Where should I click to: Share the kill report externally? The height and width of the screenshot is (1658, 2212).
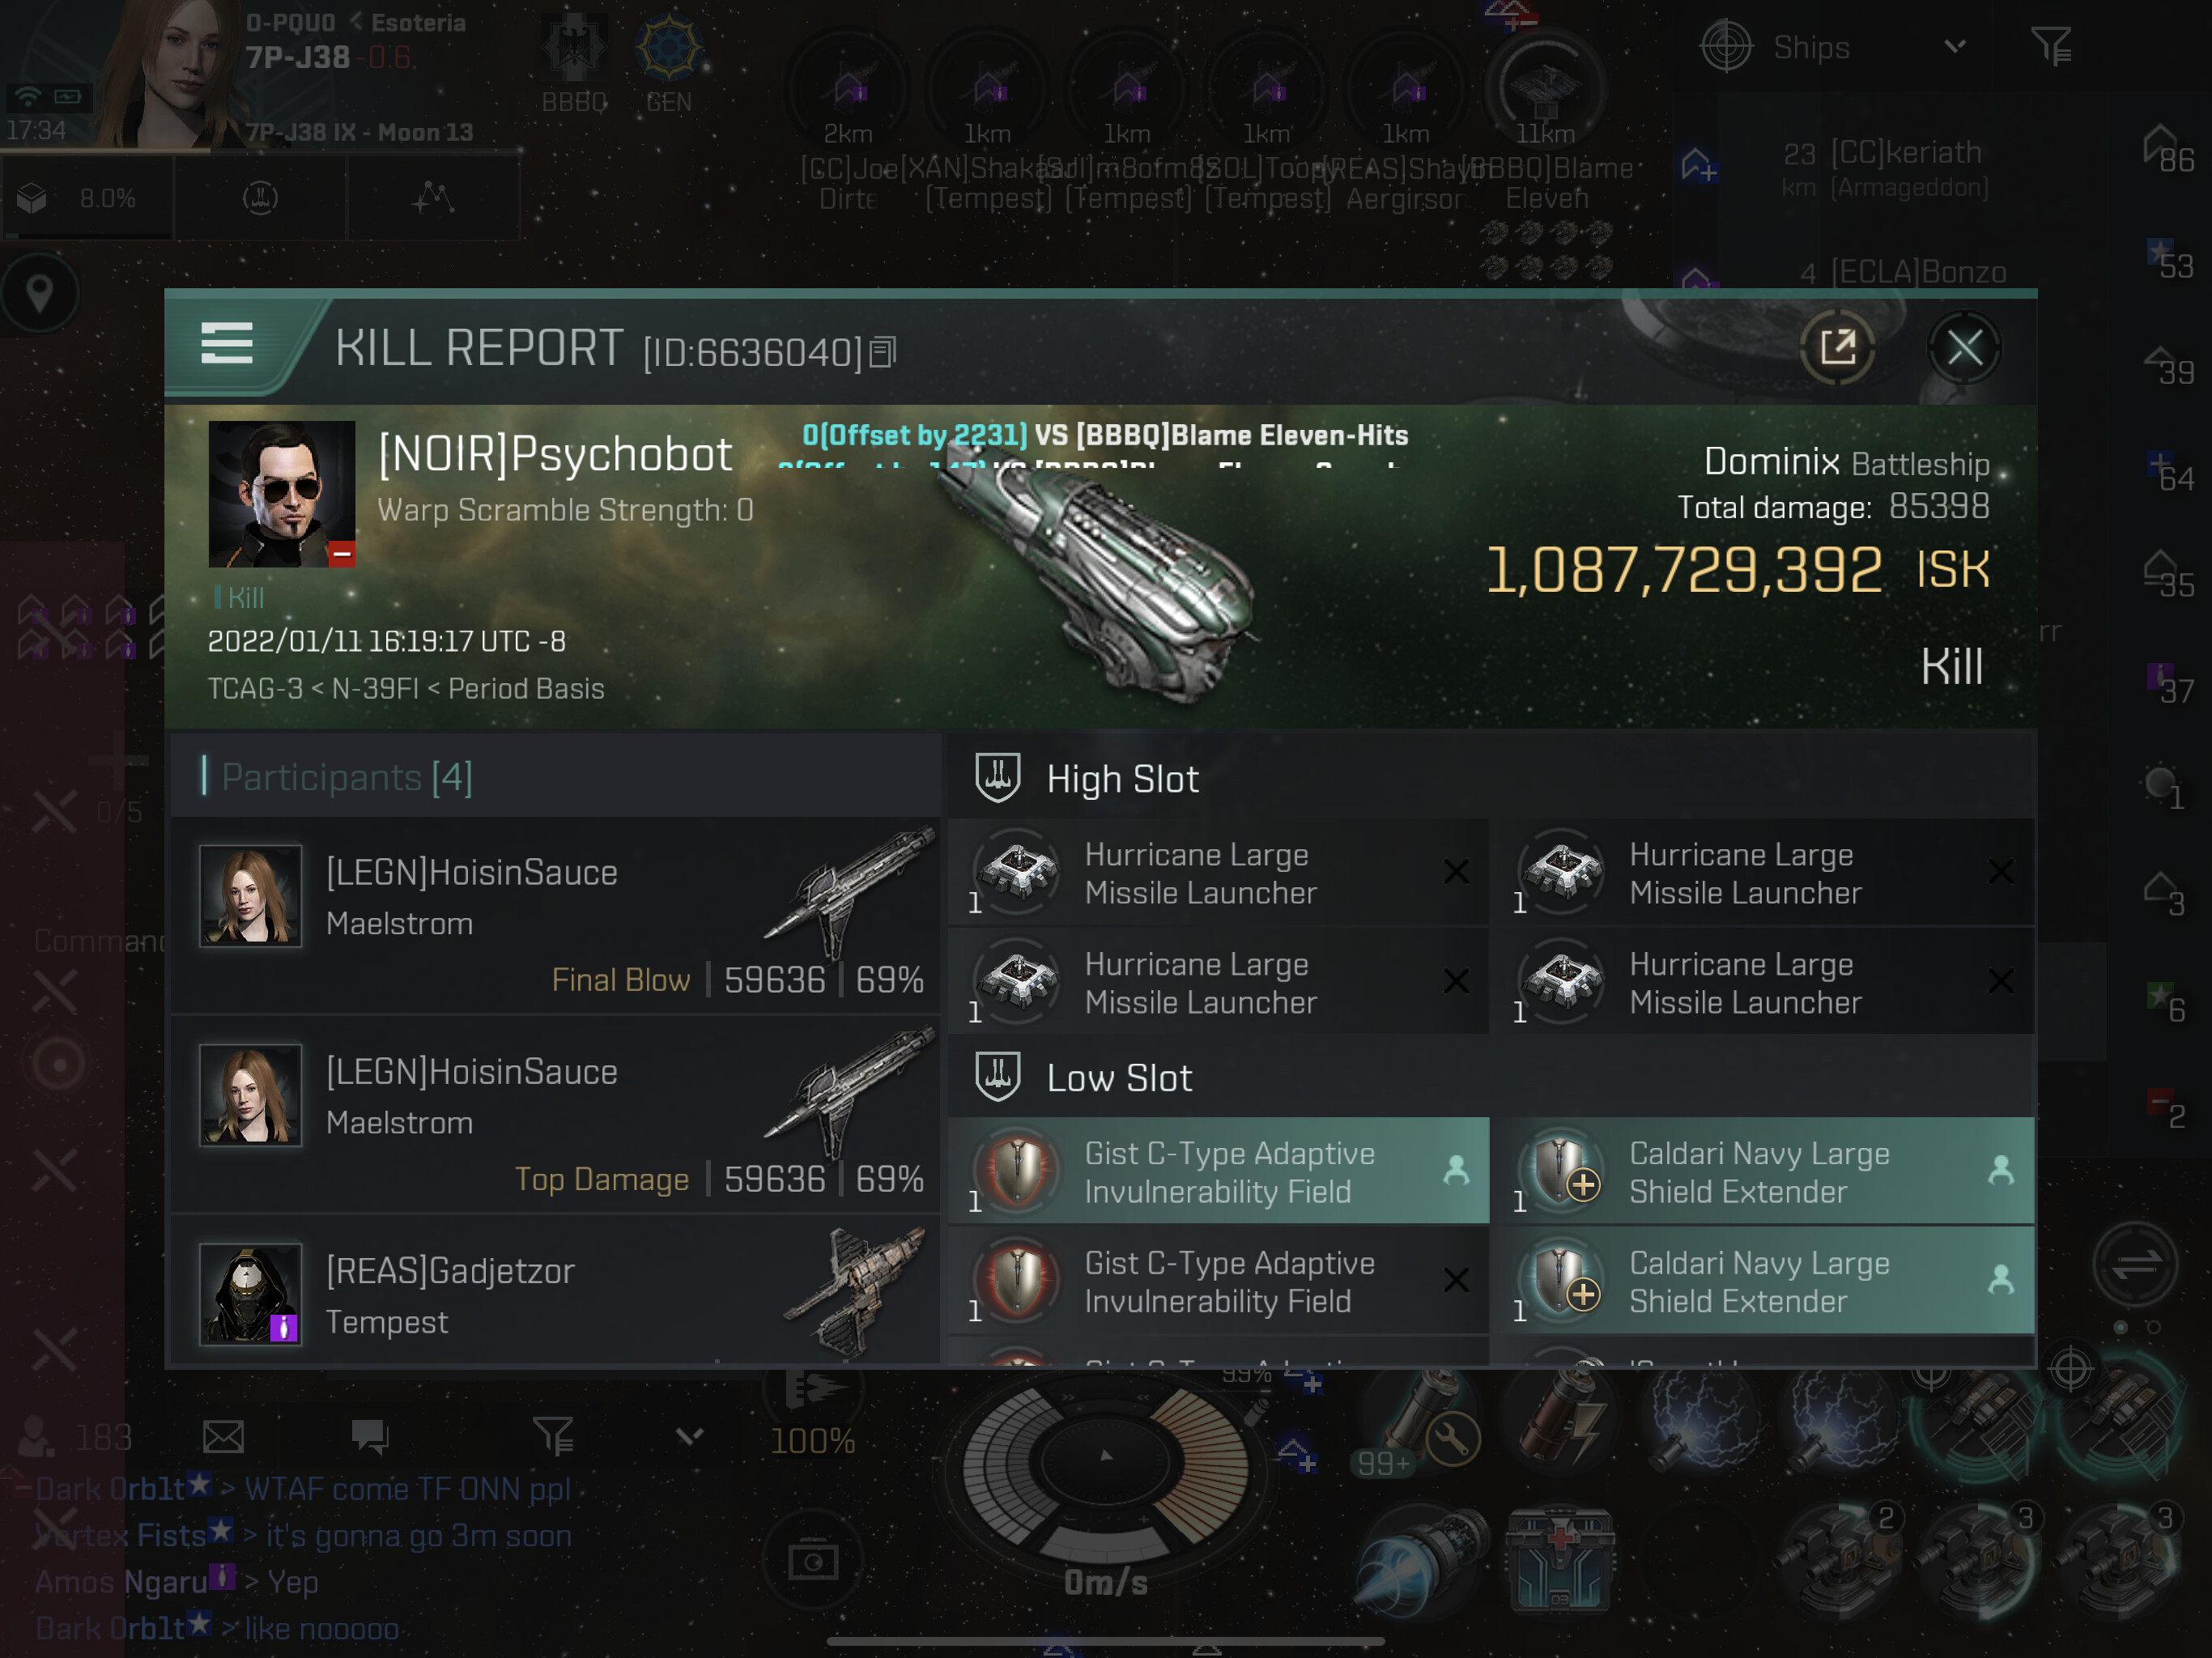pyautogui.click(x=1837, y=348)
